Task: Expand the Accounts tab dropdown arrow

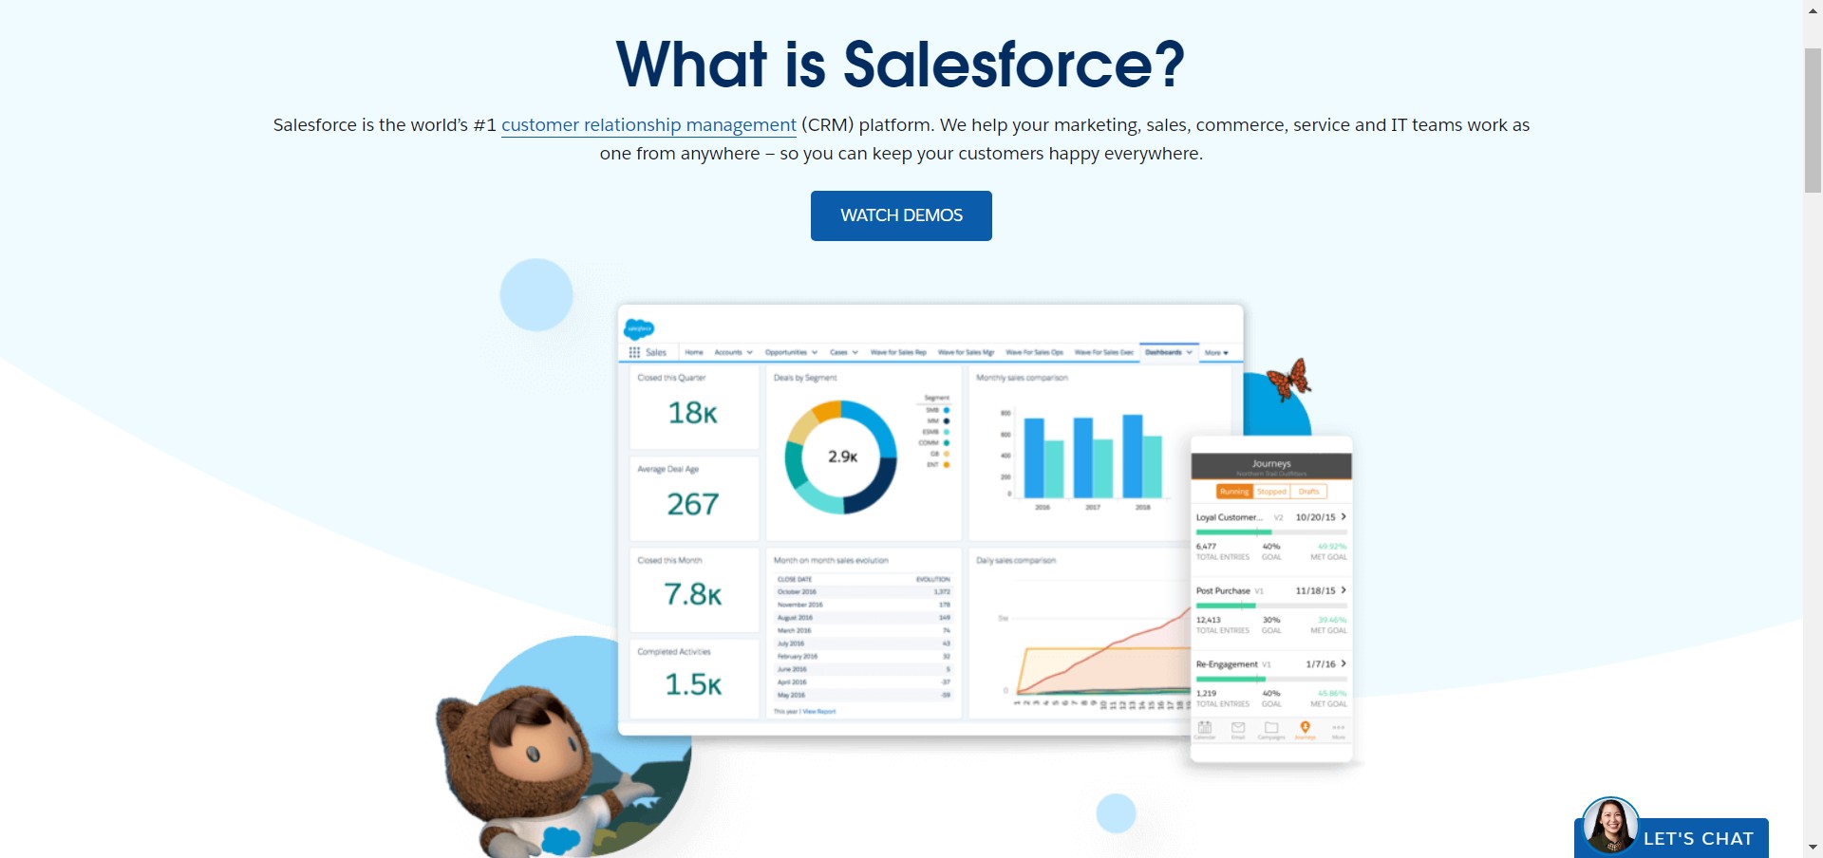Action: (750, 352)
